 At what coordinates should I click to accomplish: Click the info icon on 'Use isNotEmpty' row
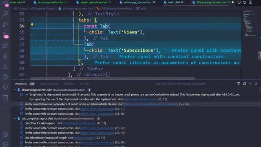22,138
